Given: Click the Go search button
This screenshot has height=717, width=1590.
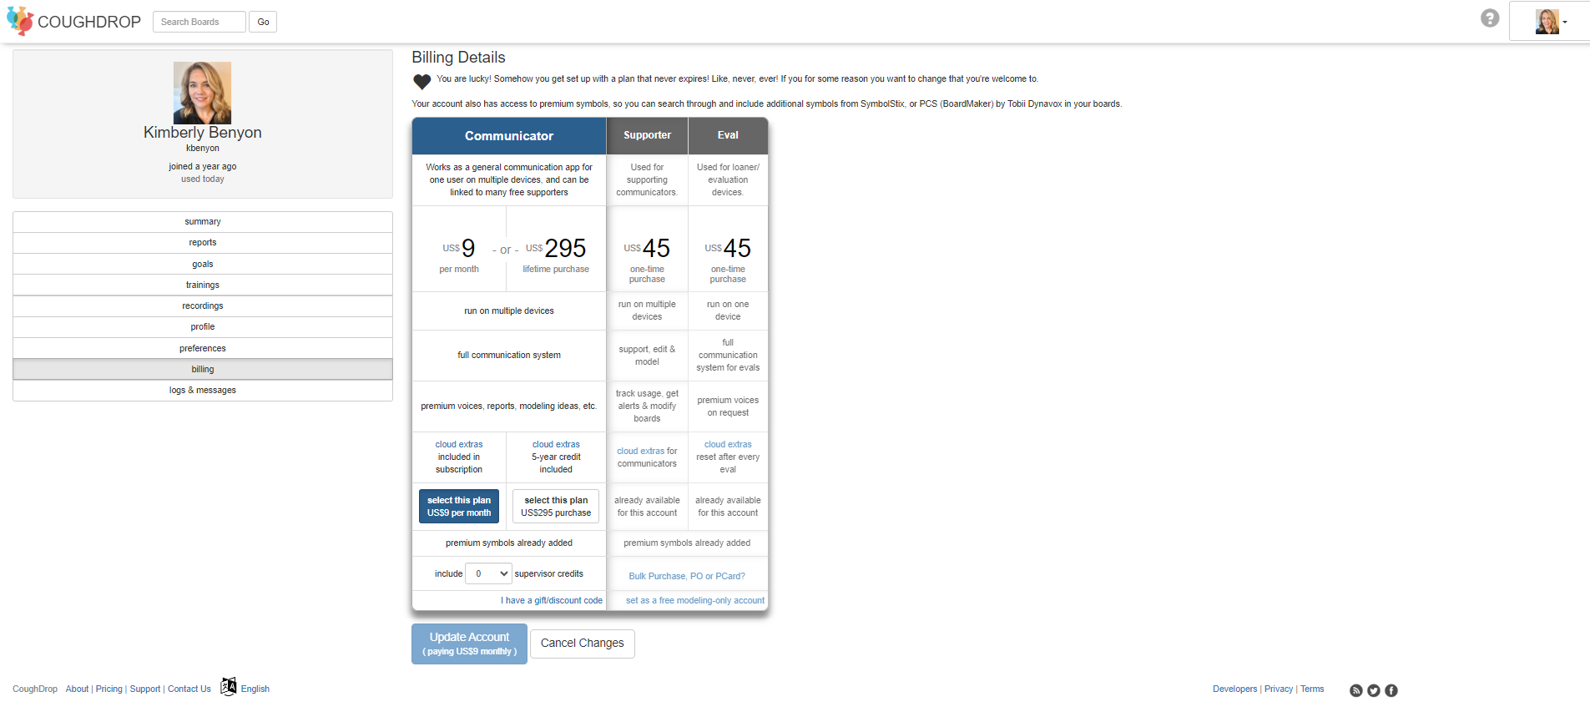Looking at the screenshot, I should [x=263, y=22].
